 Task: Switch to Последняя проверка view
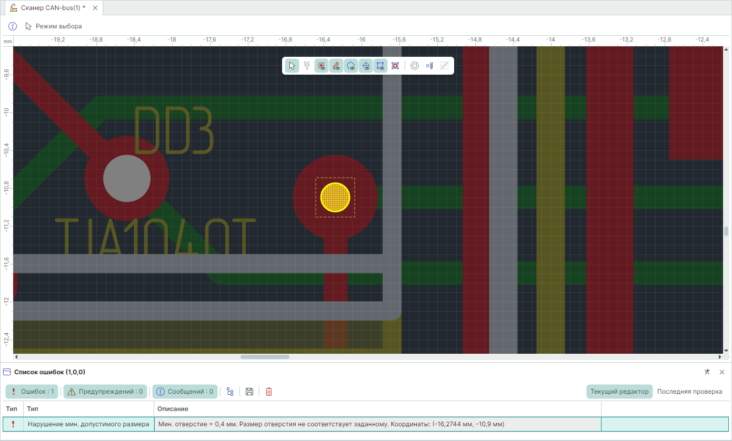click(x=689, y=392)
